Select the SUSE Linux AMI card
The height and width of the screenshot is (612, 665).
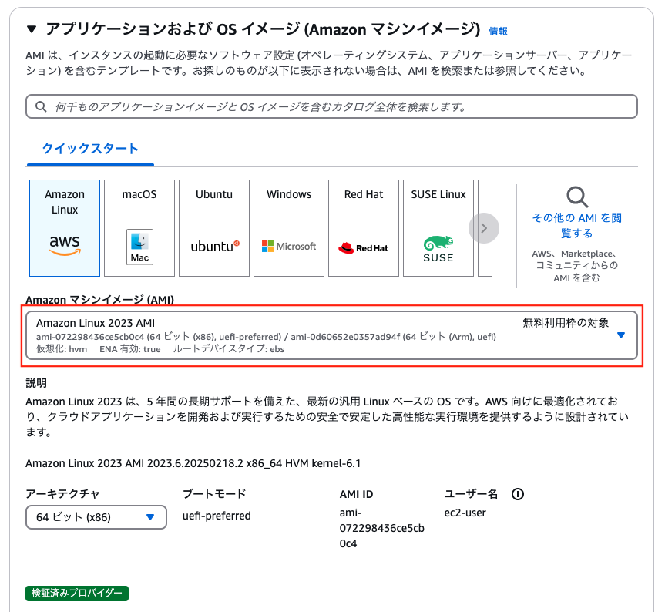438,228
